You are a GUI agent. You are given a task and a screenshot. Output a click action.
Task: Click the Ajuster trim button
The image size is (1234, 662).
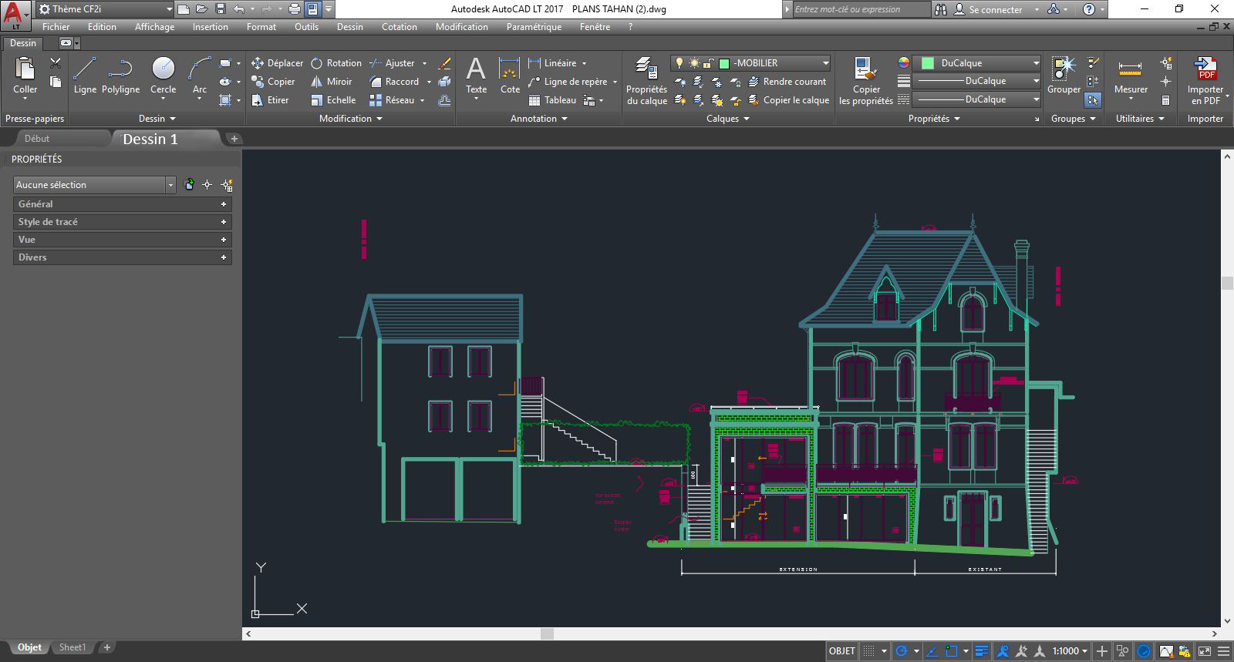(x=392, y=63)
